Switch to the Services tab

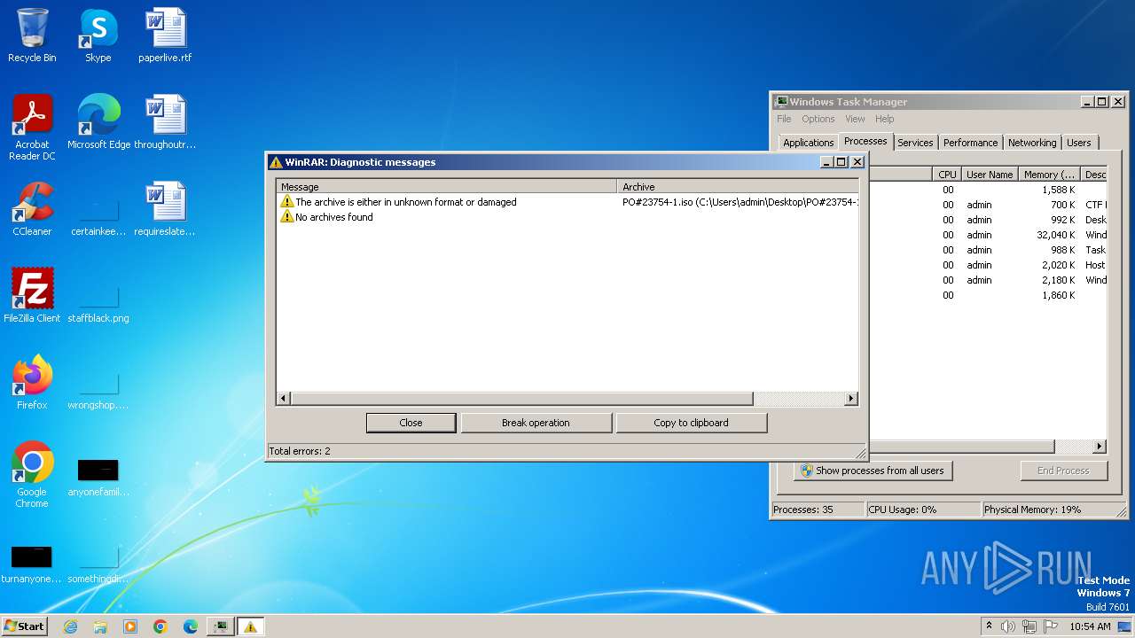tap(915, 143)
